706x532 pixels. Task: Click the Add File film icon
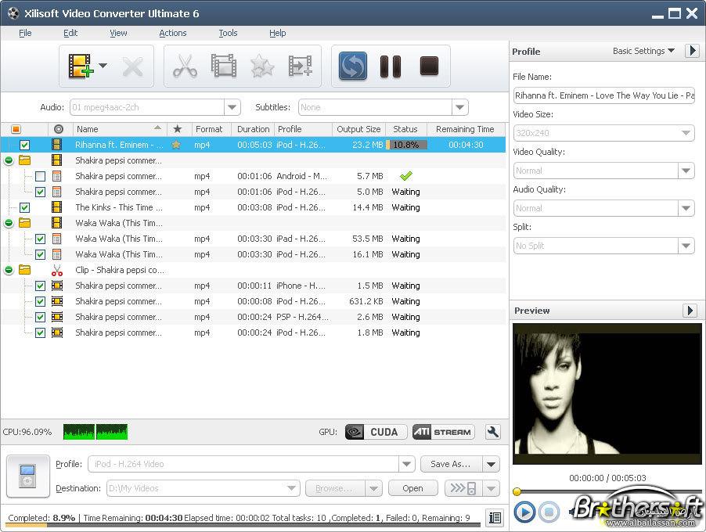pyautogui.click(x=81, y=66)
